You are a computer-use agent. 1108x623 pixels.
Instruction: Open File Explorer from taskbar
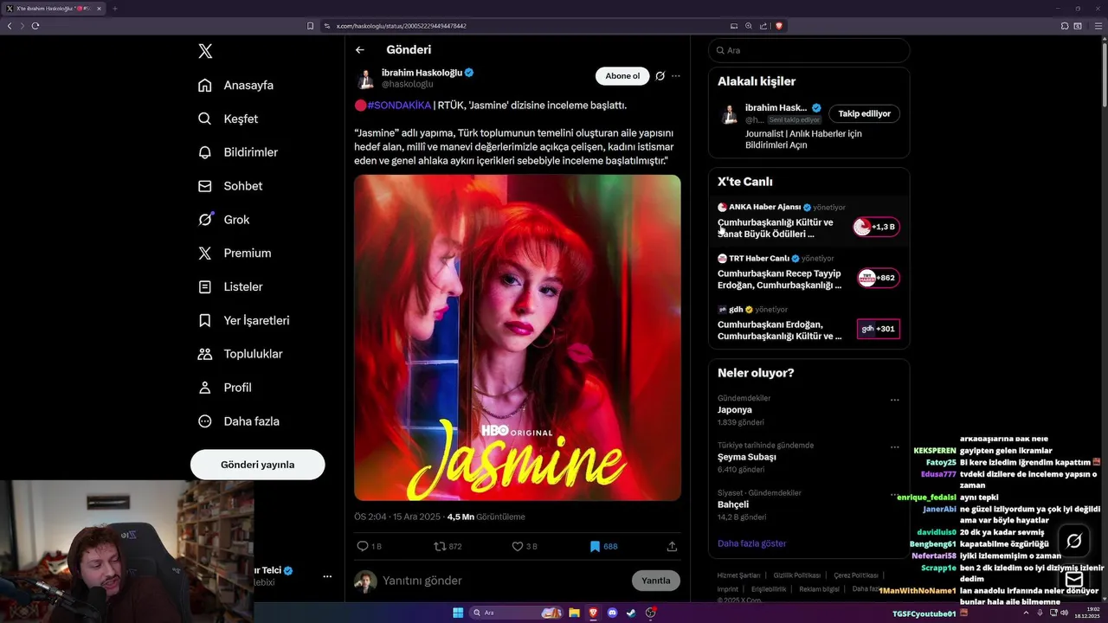coord(574,613)
